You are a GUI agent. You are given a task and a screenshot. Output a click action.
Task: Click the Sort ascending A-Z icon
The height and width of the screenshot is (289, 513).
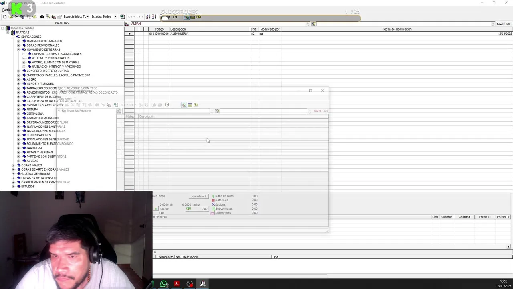(x=148, y=17)
